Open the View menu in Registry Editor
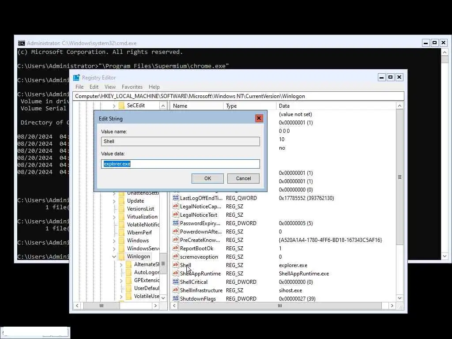The height and width of the screenshot is (339, 452). (x=110, y=87)
